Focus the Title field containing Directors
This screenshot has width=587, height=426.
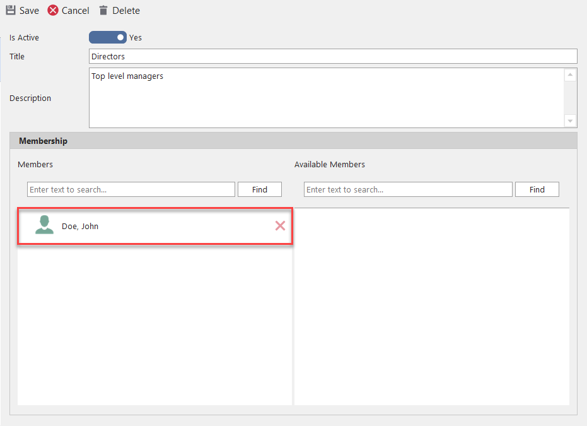333,57
